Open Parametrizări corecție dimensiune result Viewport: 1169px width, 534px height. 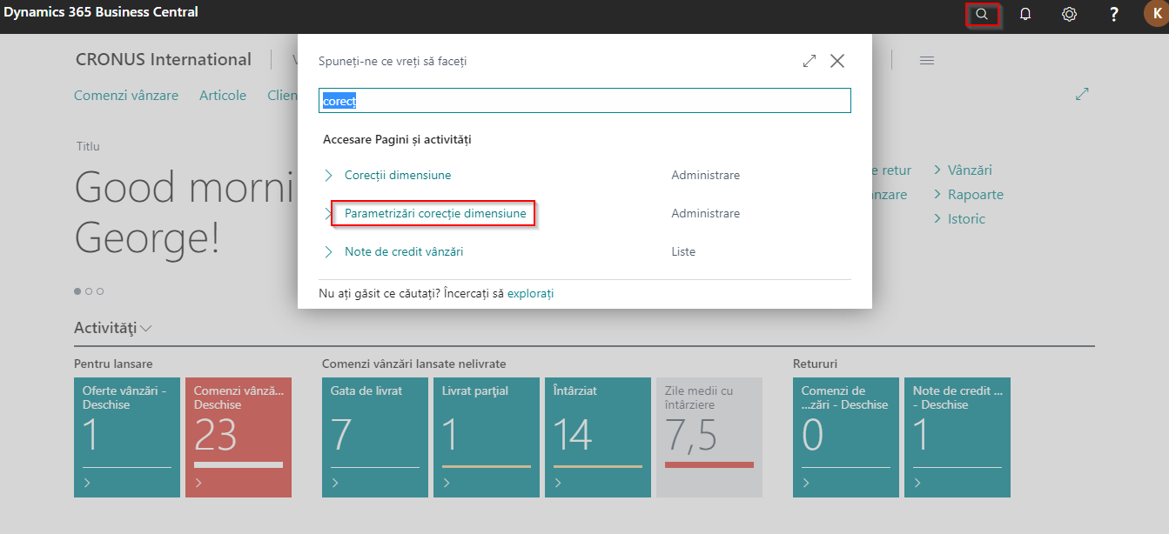click(x=435, y=214)
